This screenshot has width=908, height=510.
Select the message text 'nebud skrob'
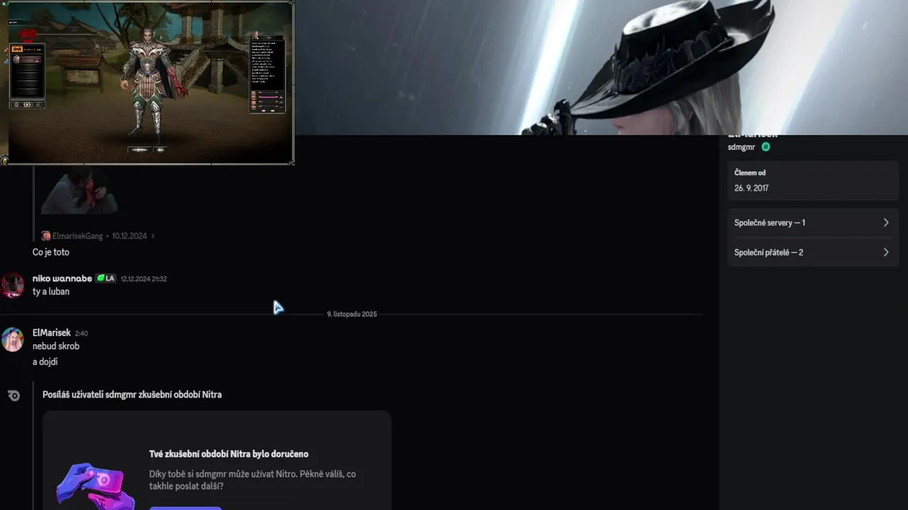click(56, 346)
